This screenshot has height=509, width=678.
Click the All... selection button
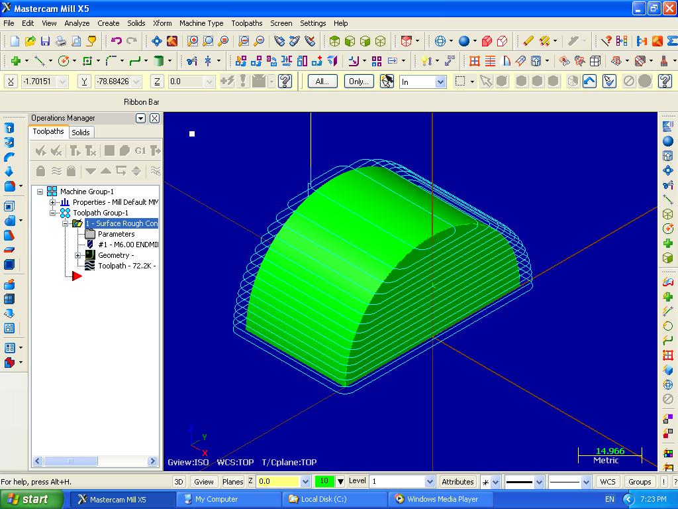tap(322, 82)
